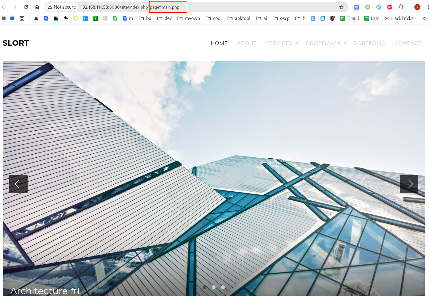429x296 pixels.
Task: Select the third carousel dot indicator
Action: (223, 287)
